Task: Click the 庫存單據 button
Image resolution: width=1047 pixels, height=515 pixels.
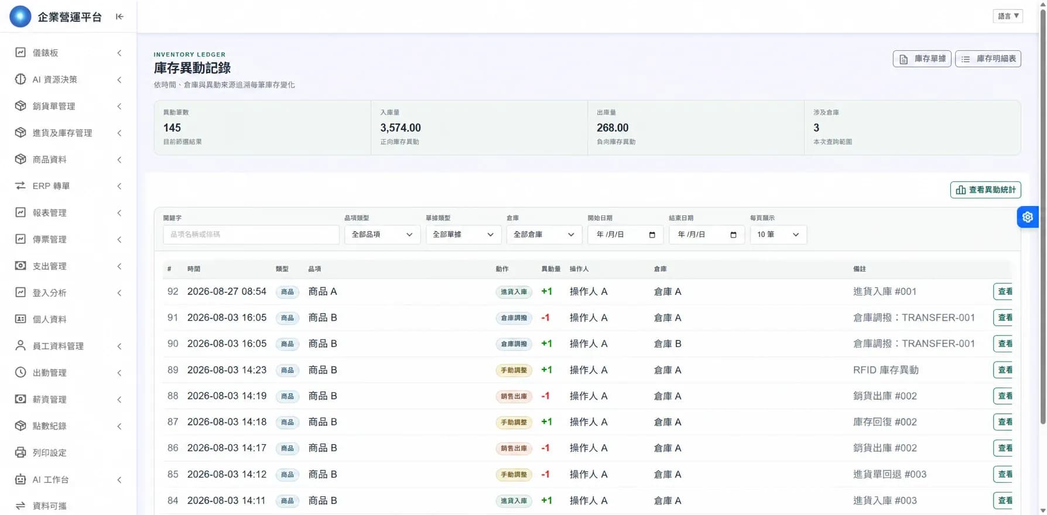Action: [x=922, y=59]
